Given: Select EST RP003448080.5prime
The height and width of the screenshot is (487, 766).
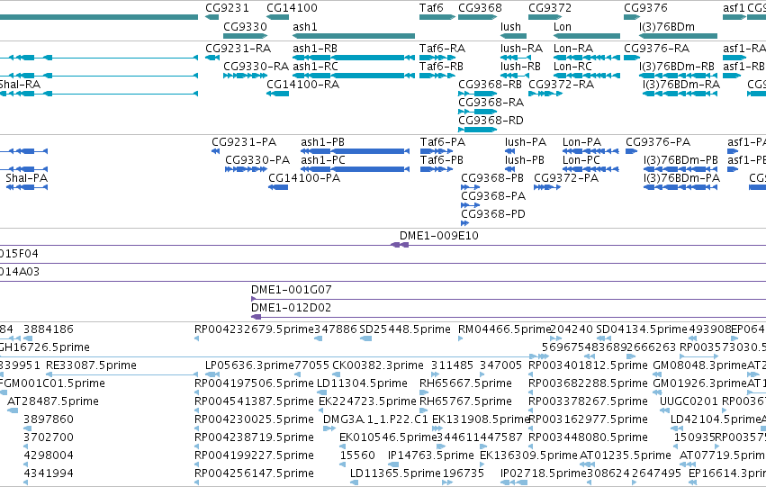Looking at the screenshot, I should point(588,437).
